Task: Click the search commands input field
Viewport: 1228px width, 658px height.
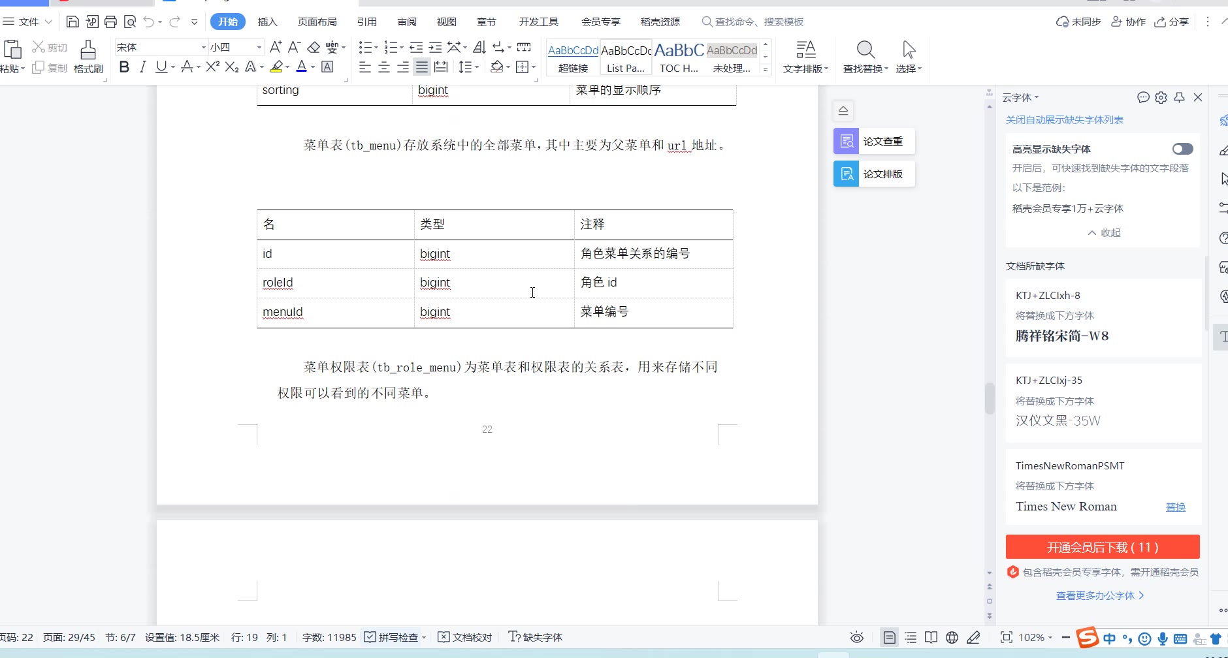Action: 759,22
